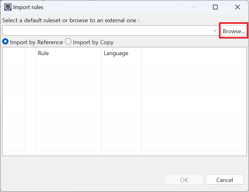Click the Import rules title bar text
Screen dimensions: 249x192
coord(28,7)
